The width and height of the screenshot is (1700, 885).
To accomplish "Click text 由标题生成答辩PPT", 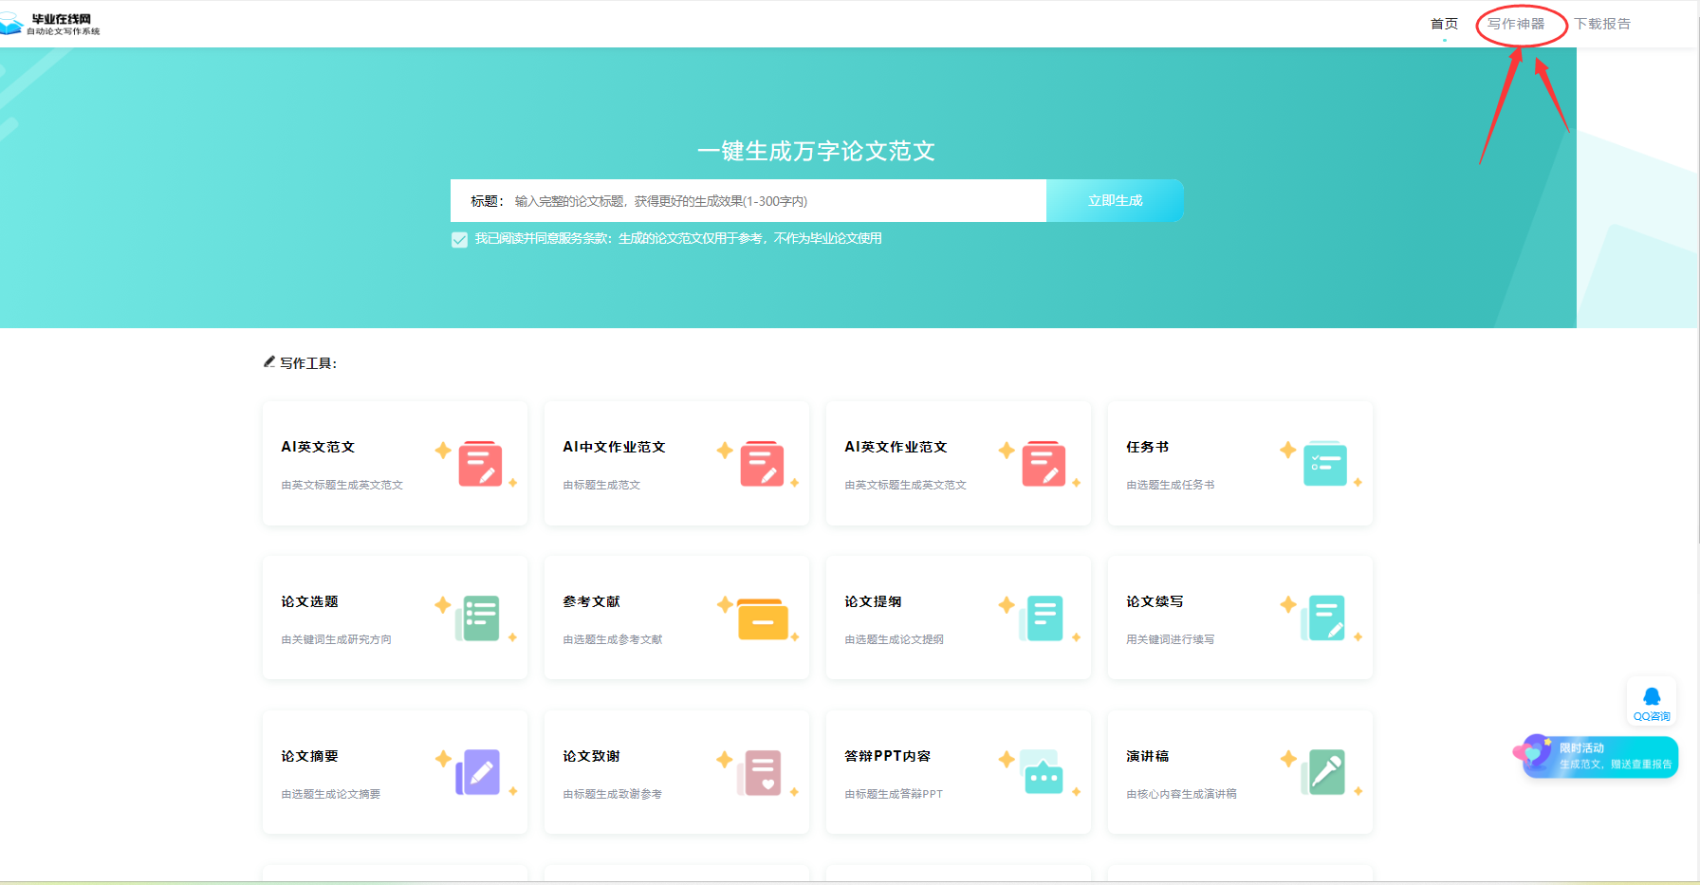I will pos(894,794).
